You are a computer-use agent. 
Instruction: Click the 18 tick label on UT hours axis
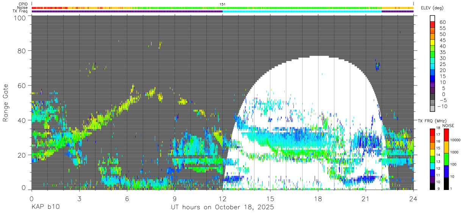pyautogui.click(x=318, y=199)
